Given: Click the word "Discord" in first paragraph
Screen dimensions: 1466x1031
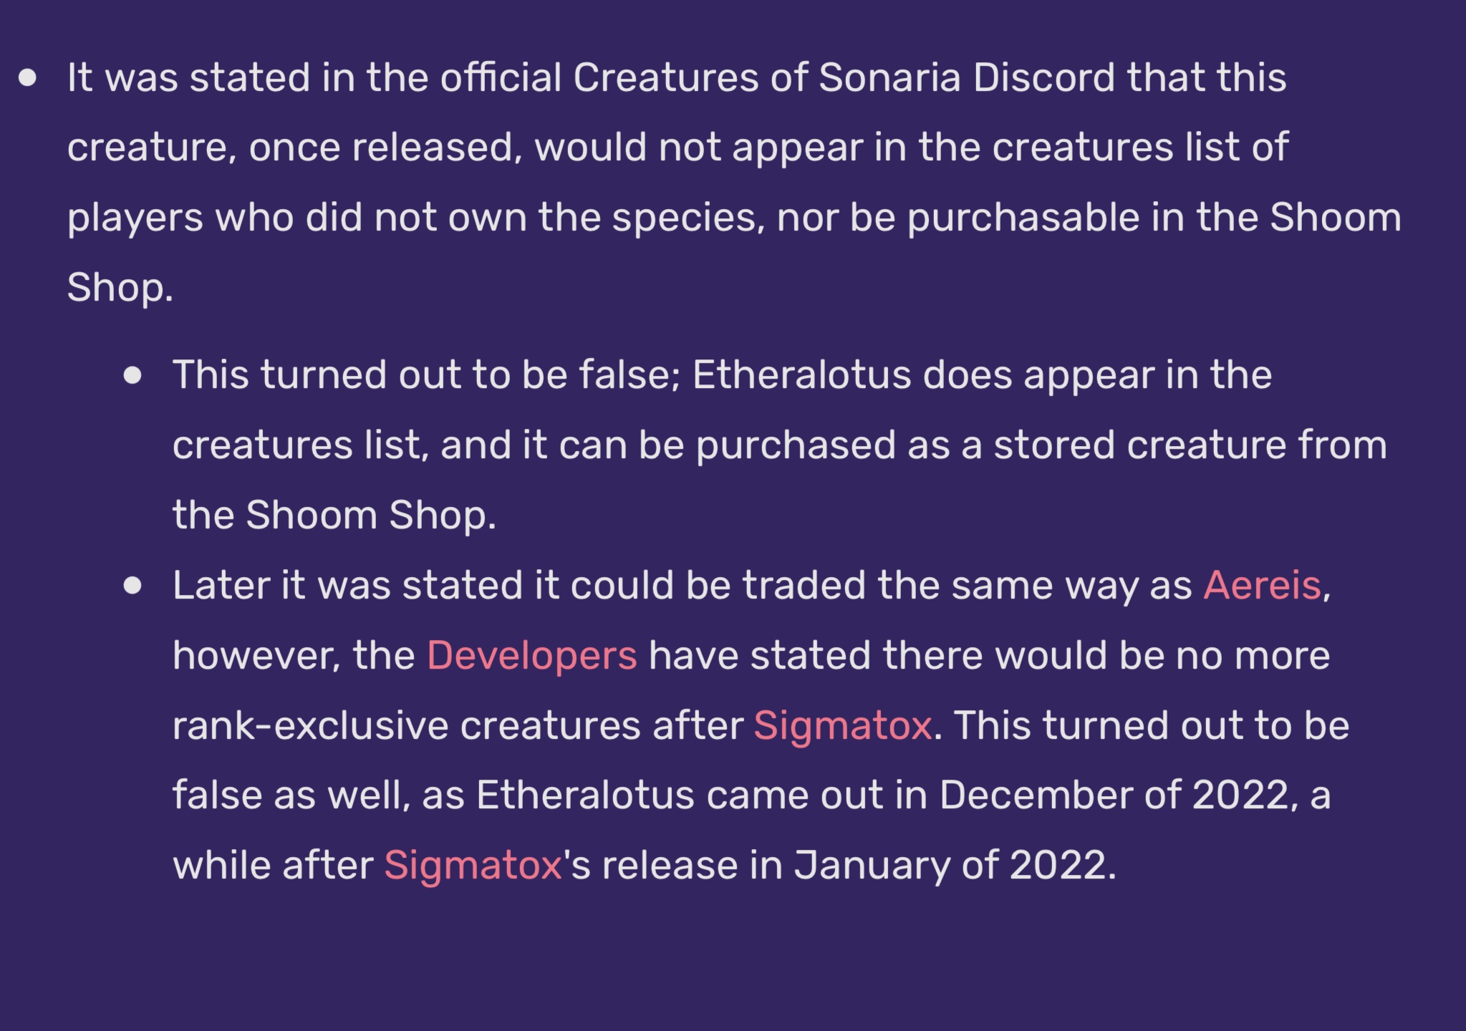Looking at the screenshot, I should pos(1043,77).
